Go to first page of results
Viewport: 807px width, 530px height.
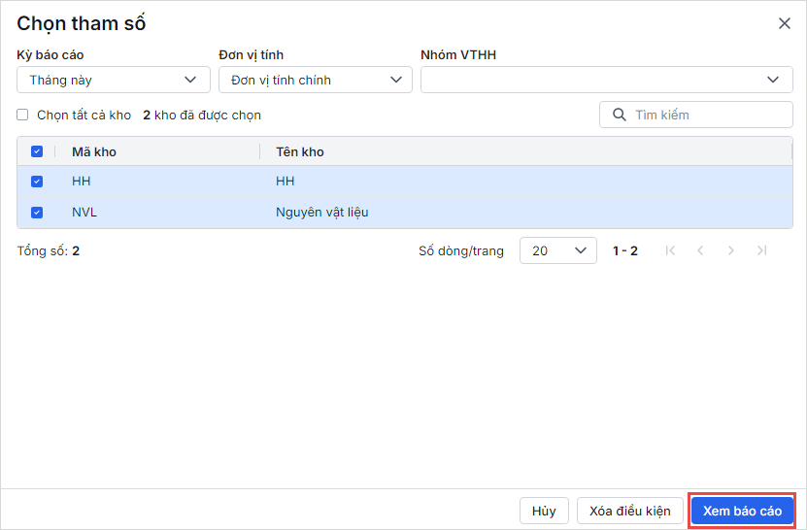point(670,250)
